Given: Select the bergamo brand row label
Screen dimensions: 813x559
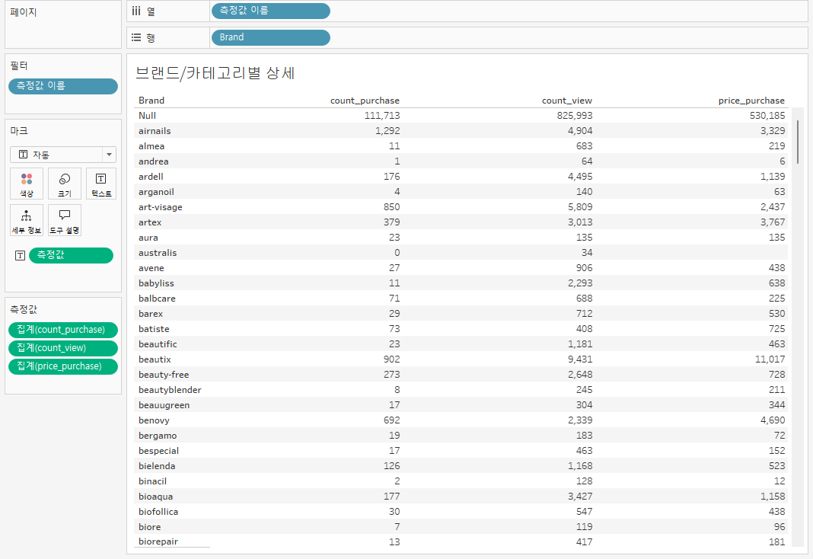Looking at the screenshot, I should (x=158, y=436).
